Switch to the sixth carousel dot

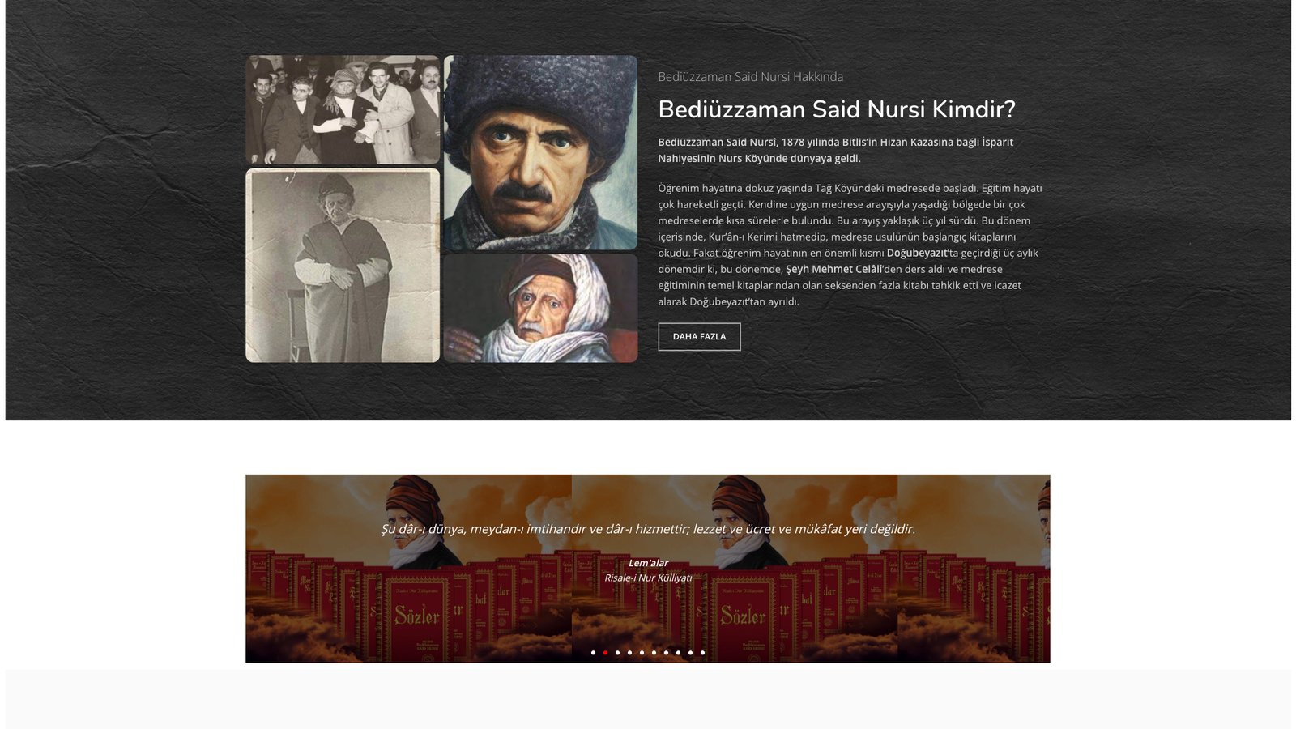pyautogui.click(x=654, y=652)
